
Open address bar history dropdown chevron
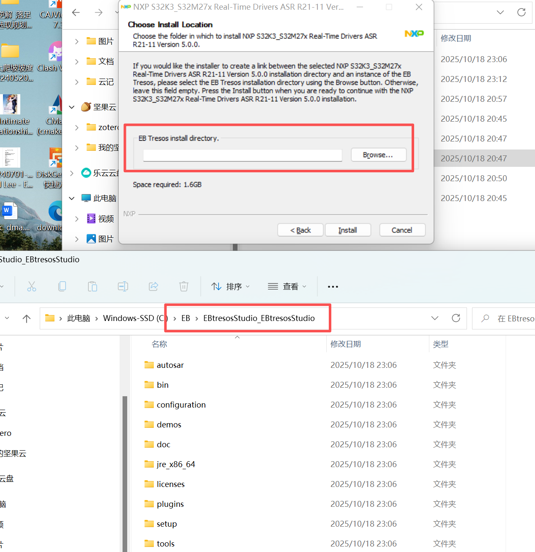[435, 318]
